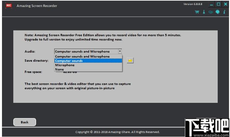Open the info about icon
This screenshot has width=230, height=137.
224,12
